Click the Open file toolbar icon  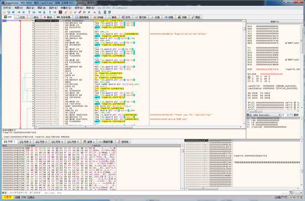click(x=4, y=12)
